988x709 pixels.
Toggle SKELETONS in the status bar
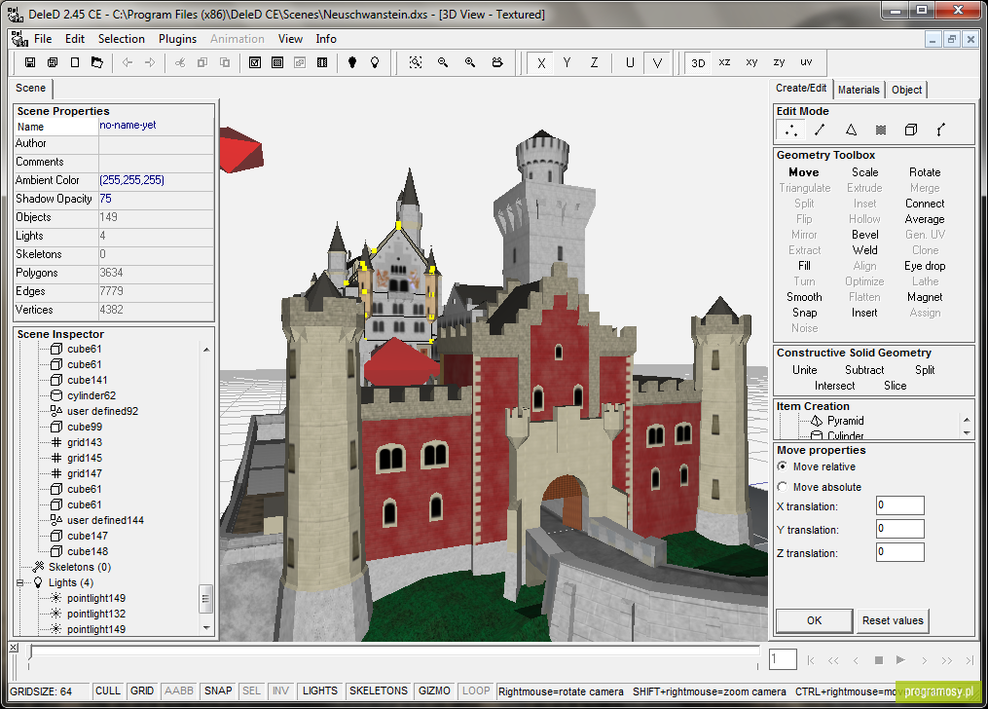[379, 691]
